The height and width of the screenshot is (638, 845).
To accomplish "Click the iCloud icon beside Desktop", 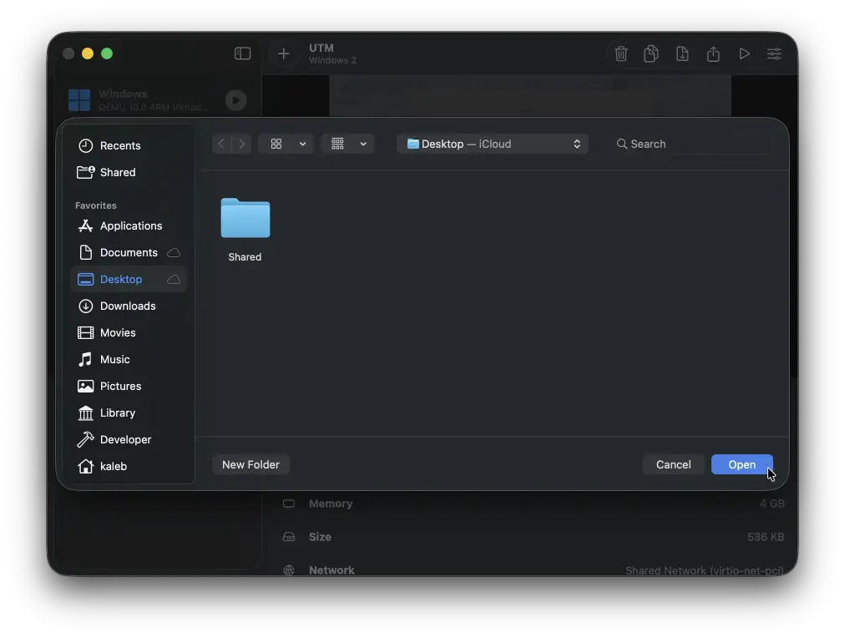I will [174, 279].
